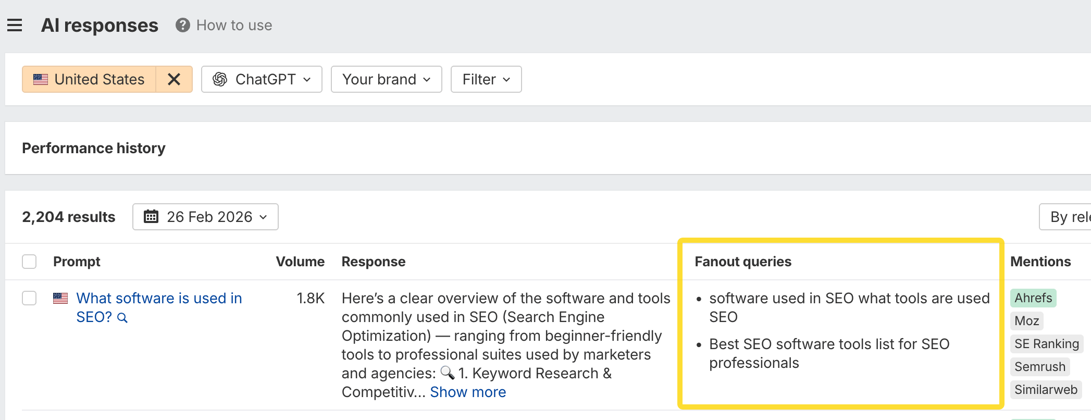Click the calendar icon beside 26 Feb 2026
Screen dimensions: 1091x420
[151, 216]
